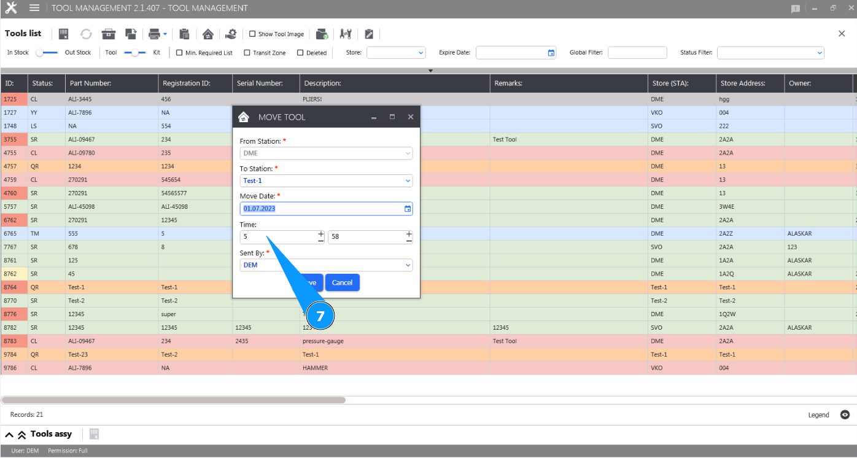Open the calendar picker in Move Date field
Viewport: 857px width, 458px height.
(408, 209)
